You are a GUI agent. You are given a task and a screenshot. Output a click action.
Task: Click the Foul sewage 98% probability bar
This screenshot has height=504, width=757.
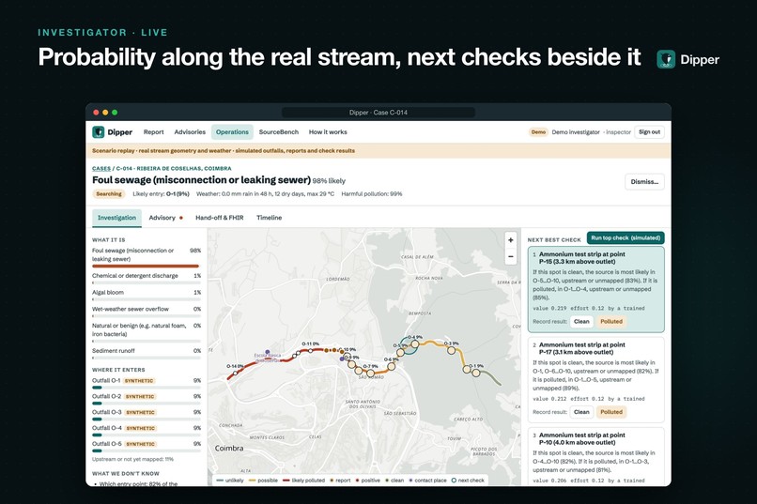[x=146, y=266]
